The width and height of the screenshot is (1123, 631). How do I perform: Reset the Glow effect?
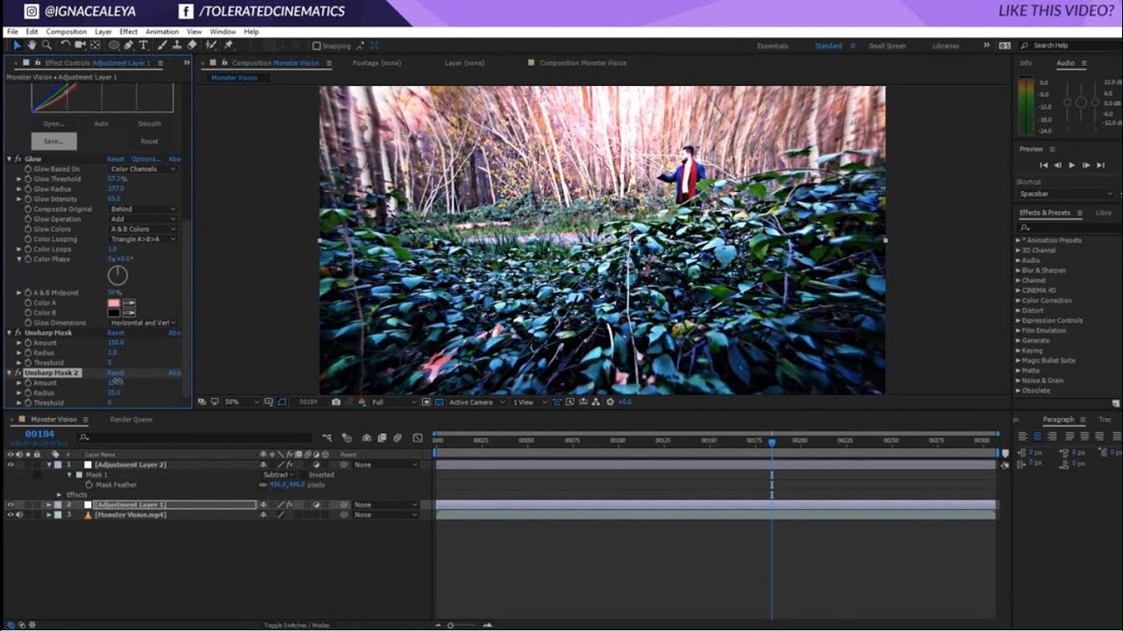(x=116, y=160)
